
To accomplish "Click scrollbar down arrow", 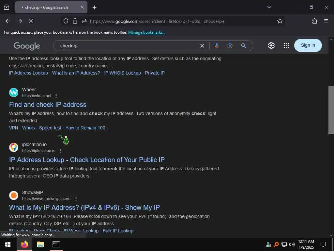I will click(331, 235).
